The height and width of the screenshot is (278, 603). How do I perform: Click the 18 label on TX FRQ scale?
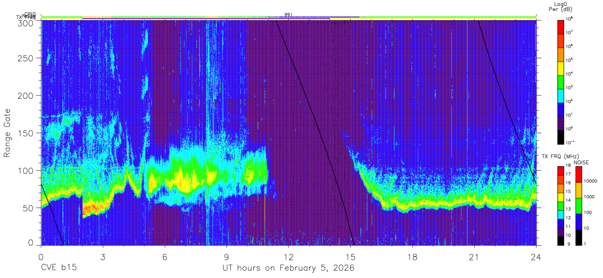pyautogui.click(x=568, y=165)
